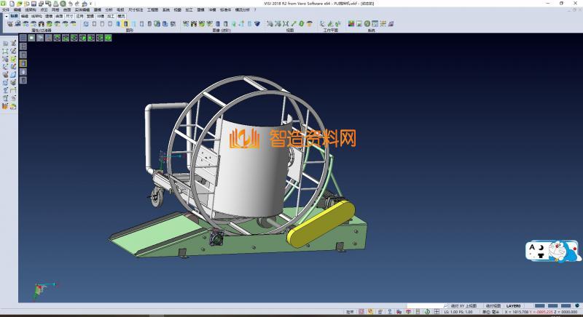583x317 pixels.
Task: Click the first icon in the 工作平面 group
Action: (320, 24)
